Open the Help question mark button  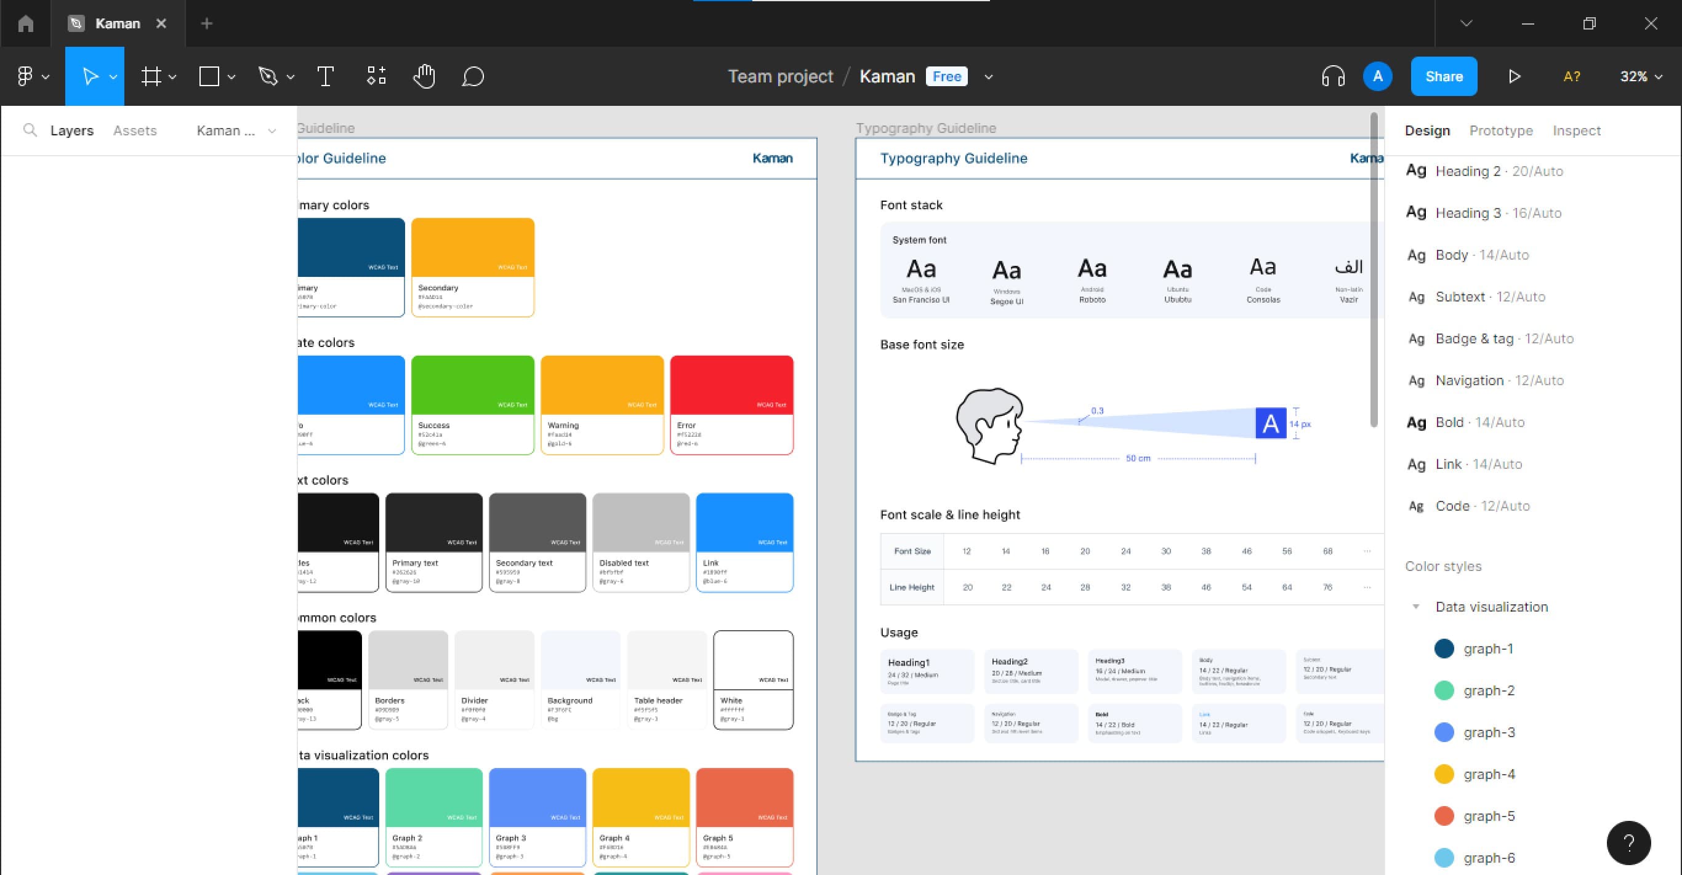coord(1628,842)
